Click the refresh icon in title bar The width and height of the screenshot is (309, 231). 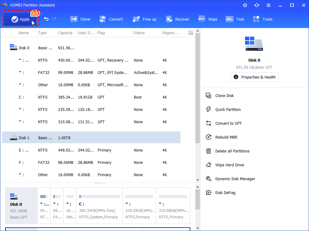(x=256, y=5)
